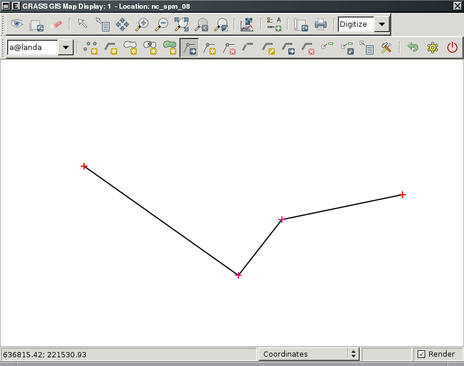Viewport: 464px width, 366px height.
Task: Open the window menu button in title bar
Action: [x=6, y=6]
